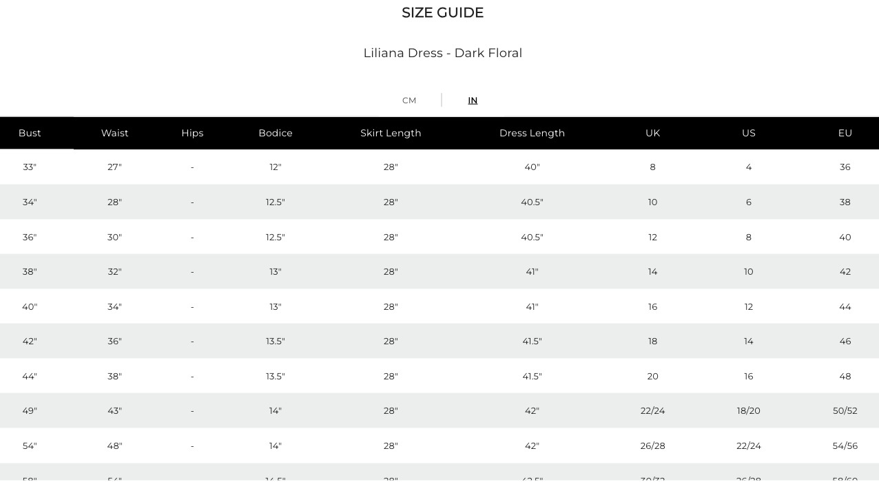The image size is (879, 482).
Task: Click the Liliana Dress - Dark Floral title
Action: [443, 53]
